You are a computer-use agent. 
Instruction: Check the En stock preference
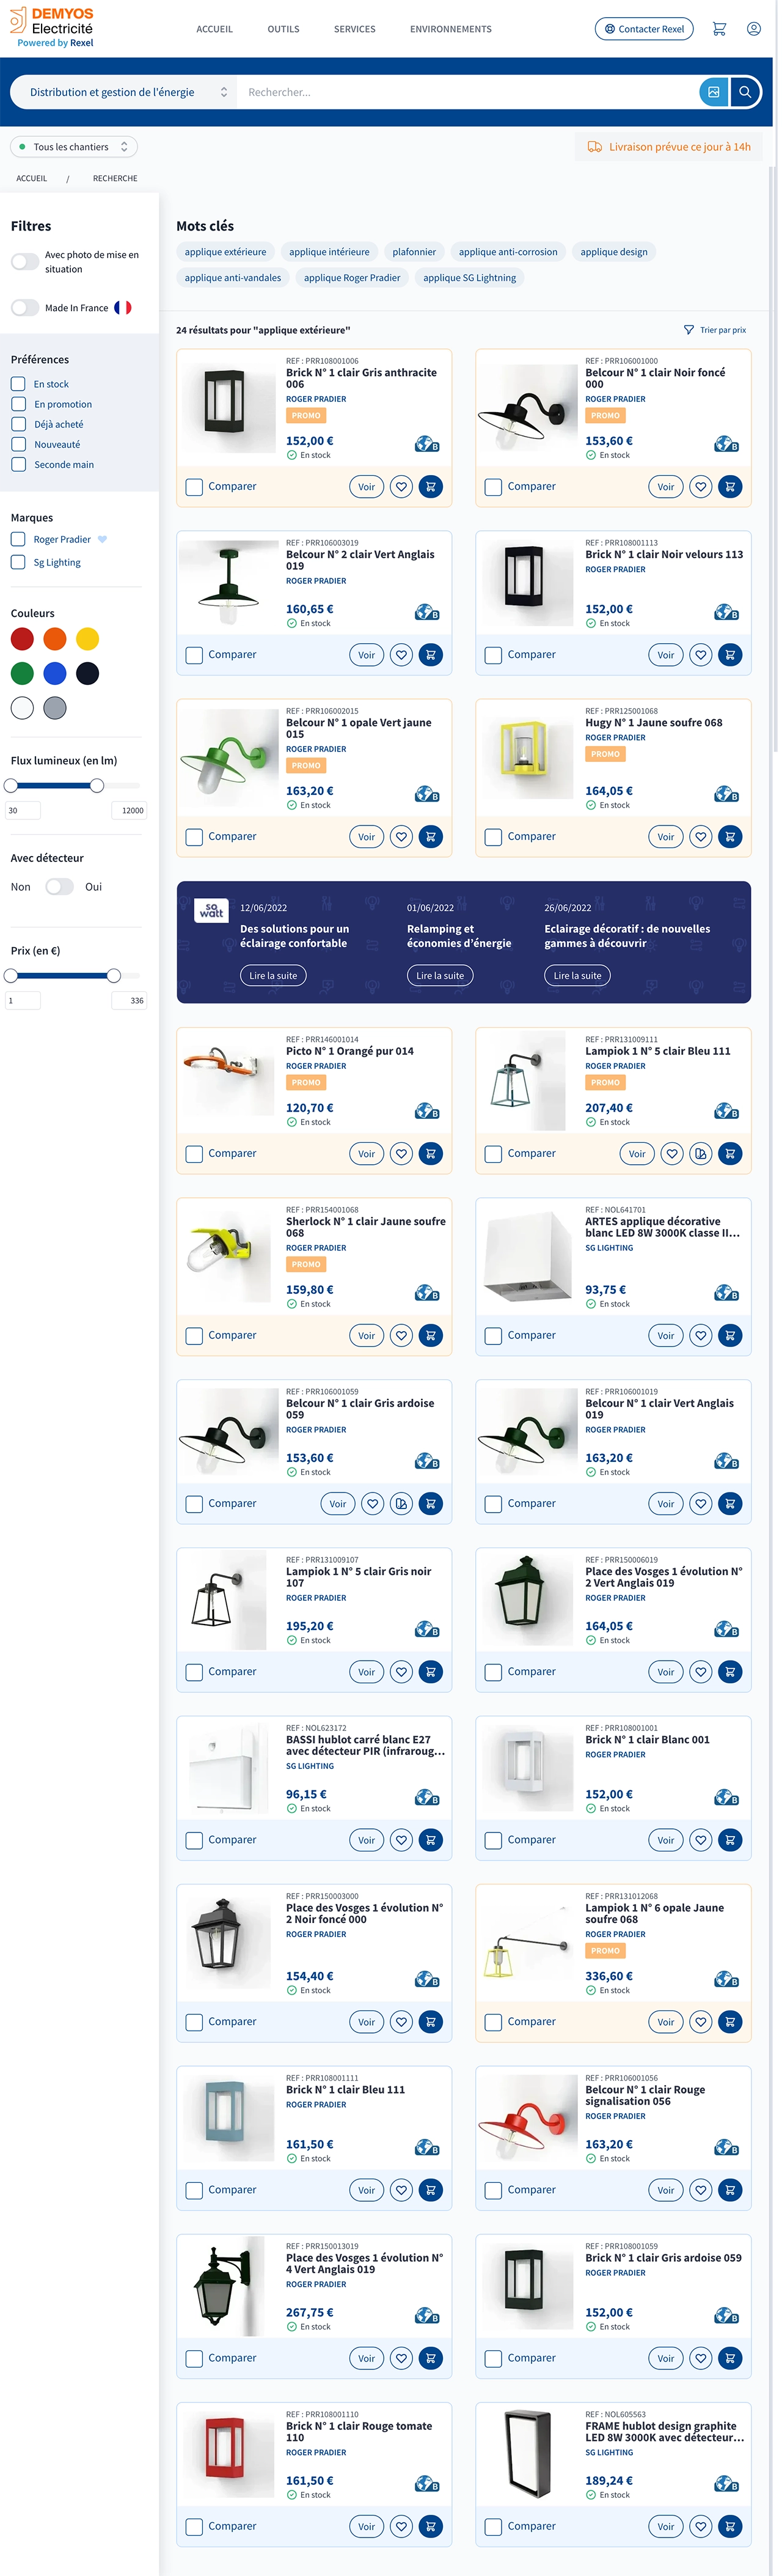tap(18, 384)
